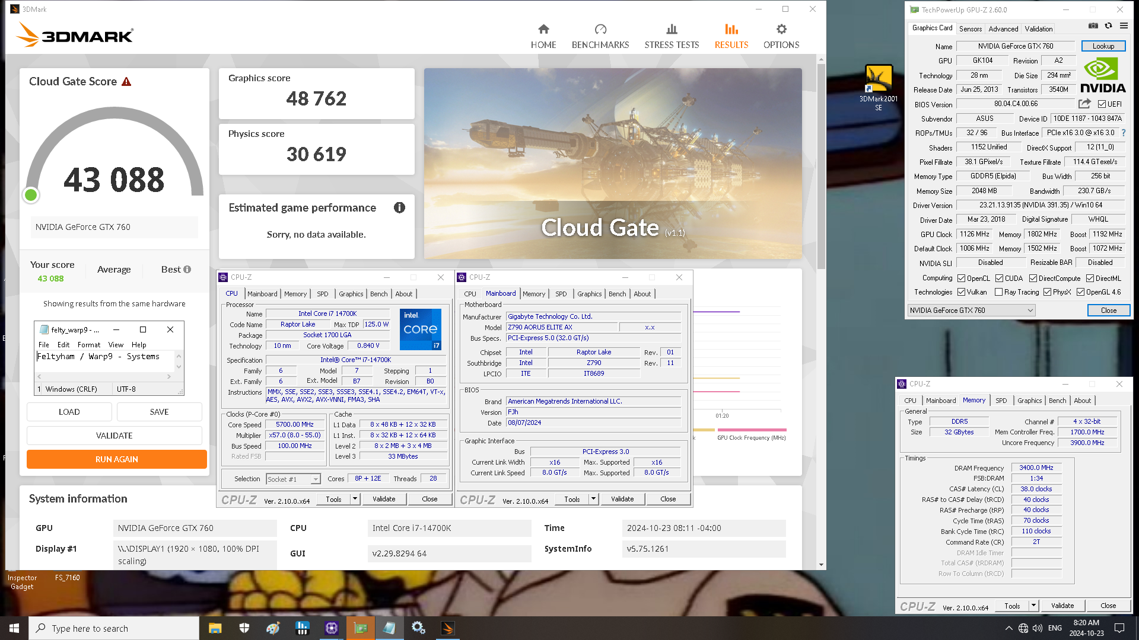1139x640 pixels.
Task: Click the Cloud Gate Score warning triangle
Action: click(x=126, y=82)
